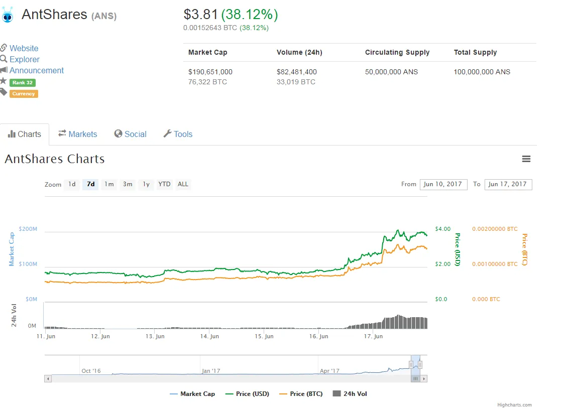
Task: Switch to the Markets tab
Action: click(78, 134)
